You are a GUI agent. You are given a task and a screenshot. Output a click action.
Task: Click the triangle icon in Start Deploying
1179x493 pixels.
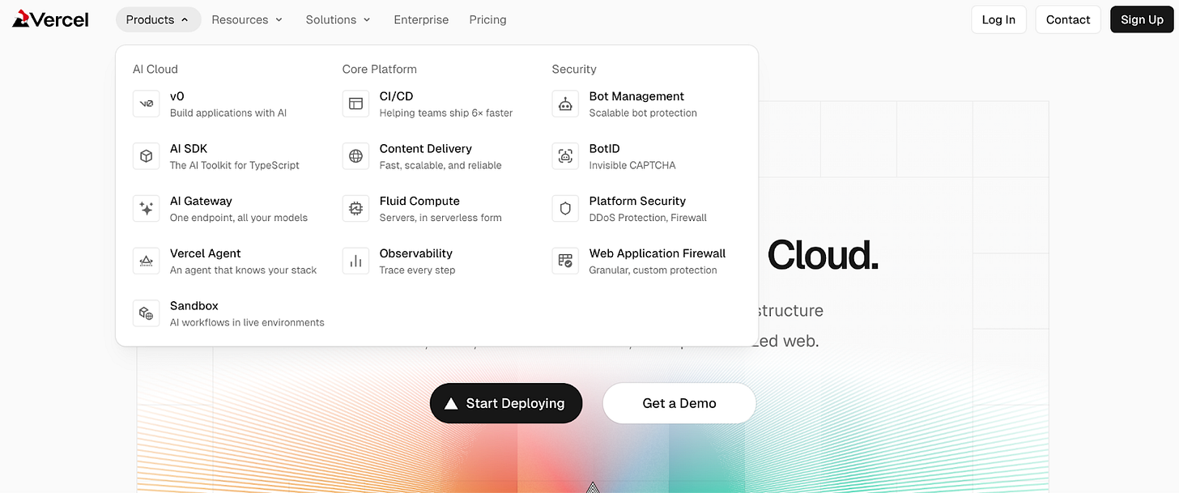451,403
